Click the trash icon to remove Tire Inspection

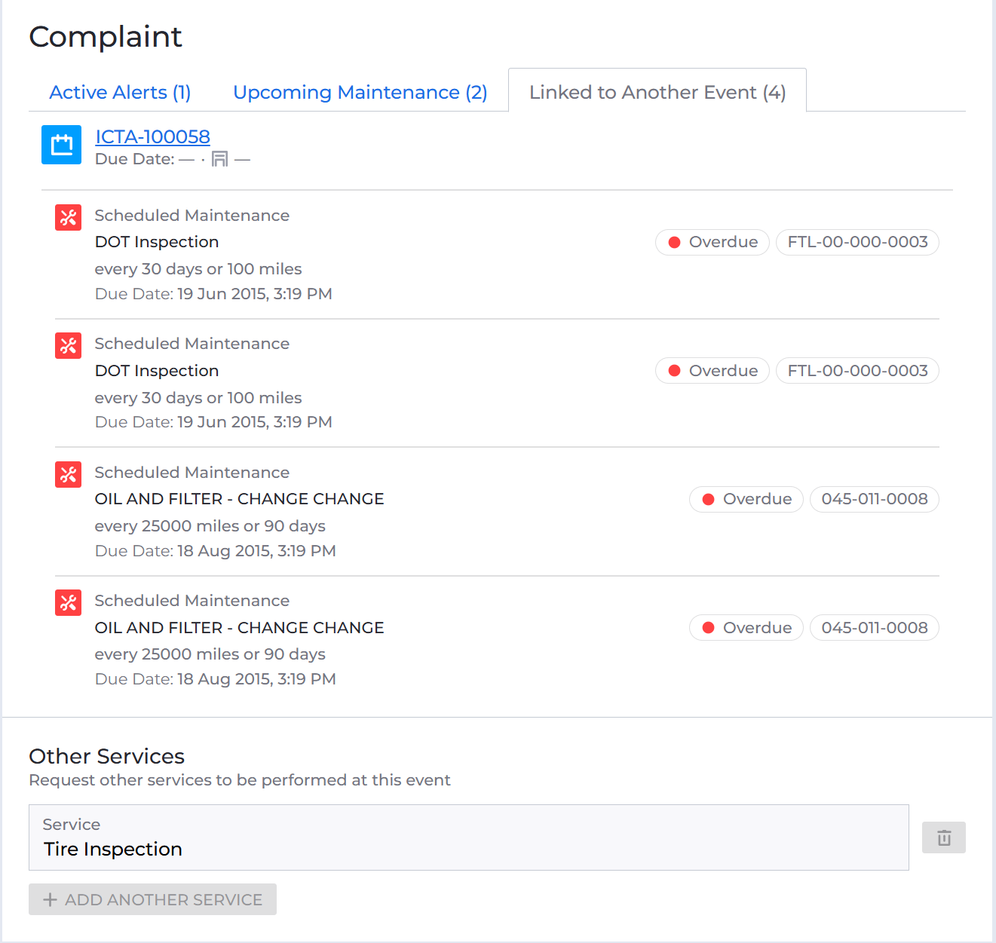coord(943,837)
